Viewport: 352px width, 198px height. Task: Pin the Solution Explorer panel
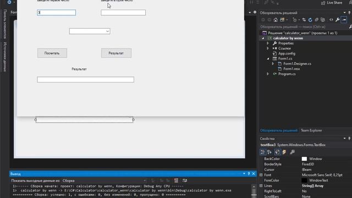pos(349,13)
